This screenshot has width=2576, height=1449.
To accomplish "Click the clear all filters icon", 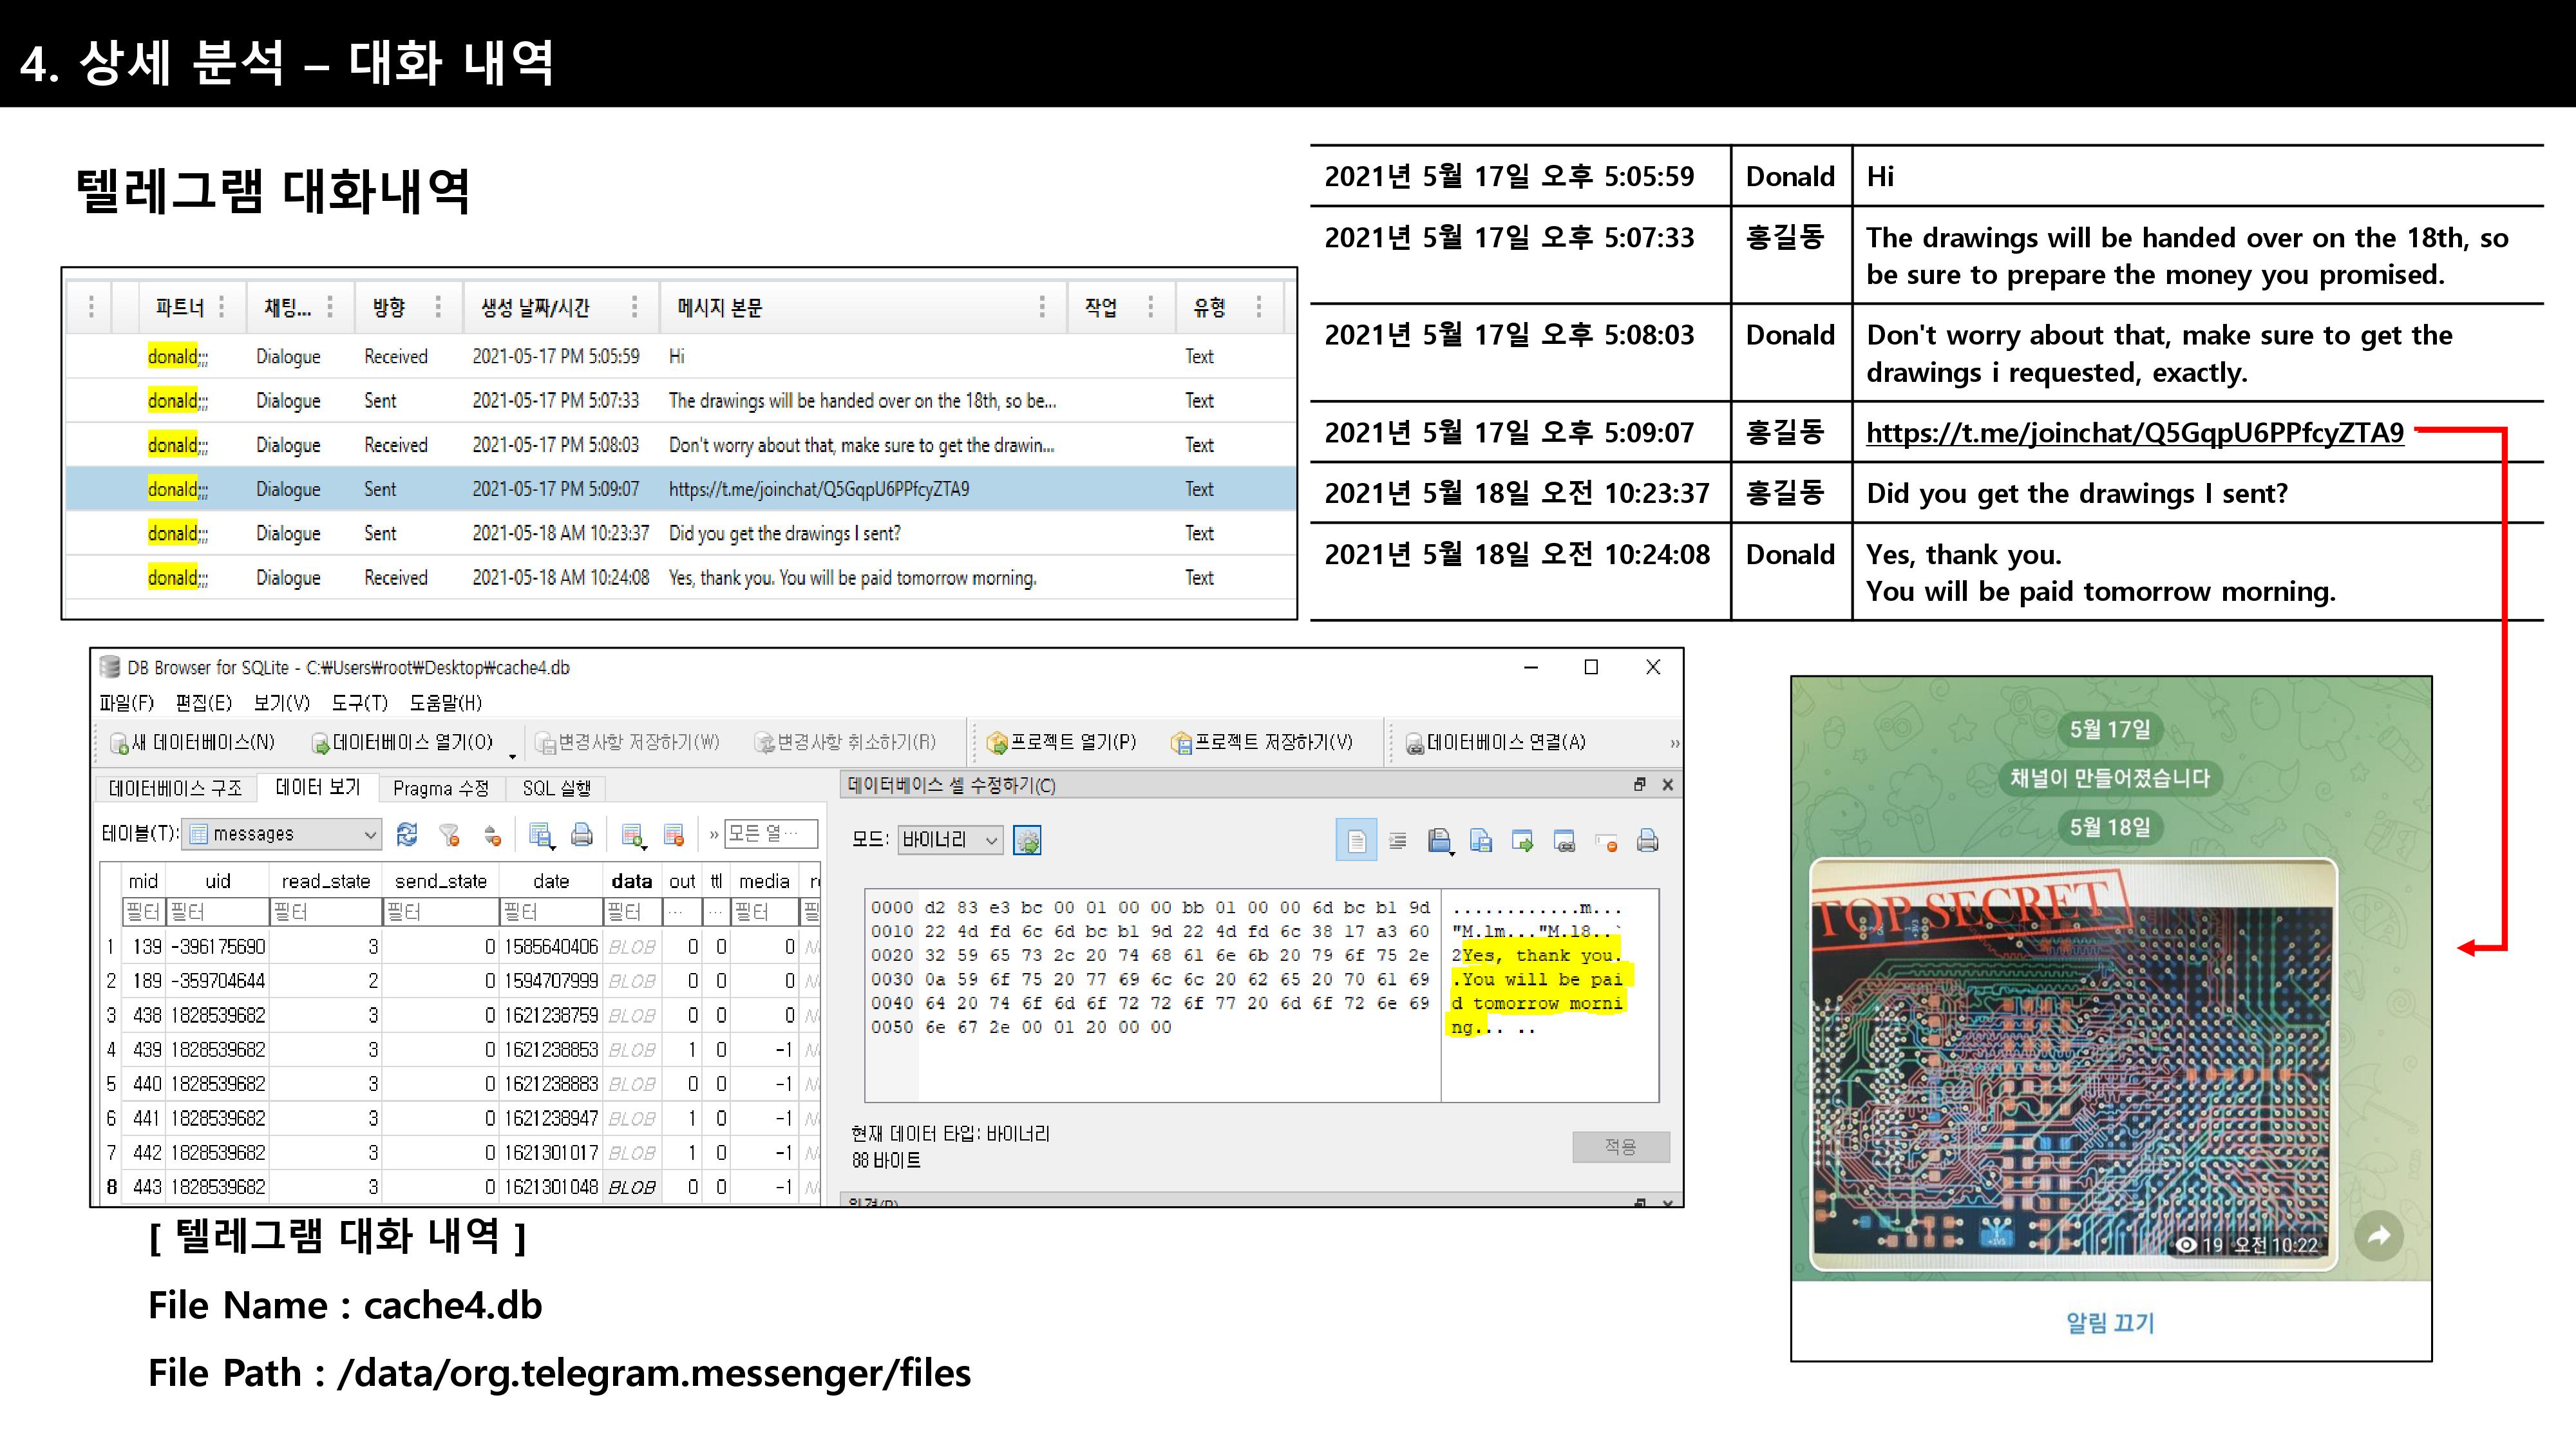I will pyautogui.click(x=449, y=834).
